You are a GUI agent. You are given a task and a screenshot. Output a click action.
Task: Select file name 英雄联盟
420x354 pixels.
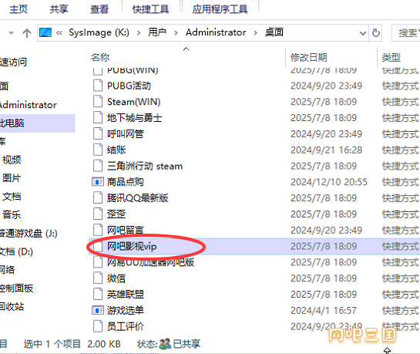point(126,295)
